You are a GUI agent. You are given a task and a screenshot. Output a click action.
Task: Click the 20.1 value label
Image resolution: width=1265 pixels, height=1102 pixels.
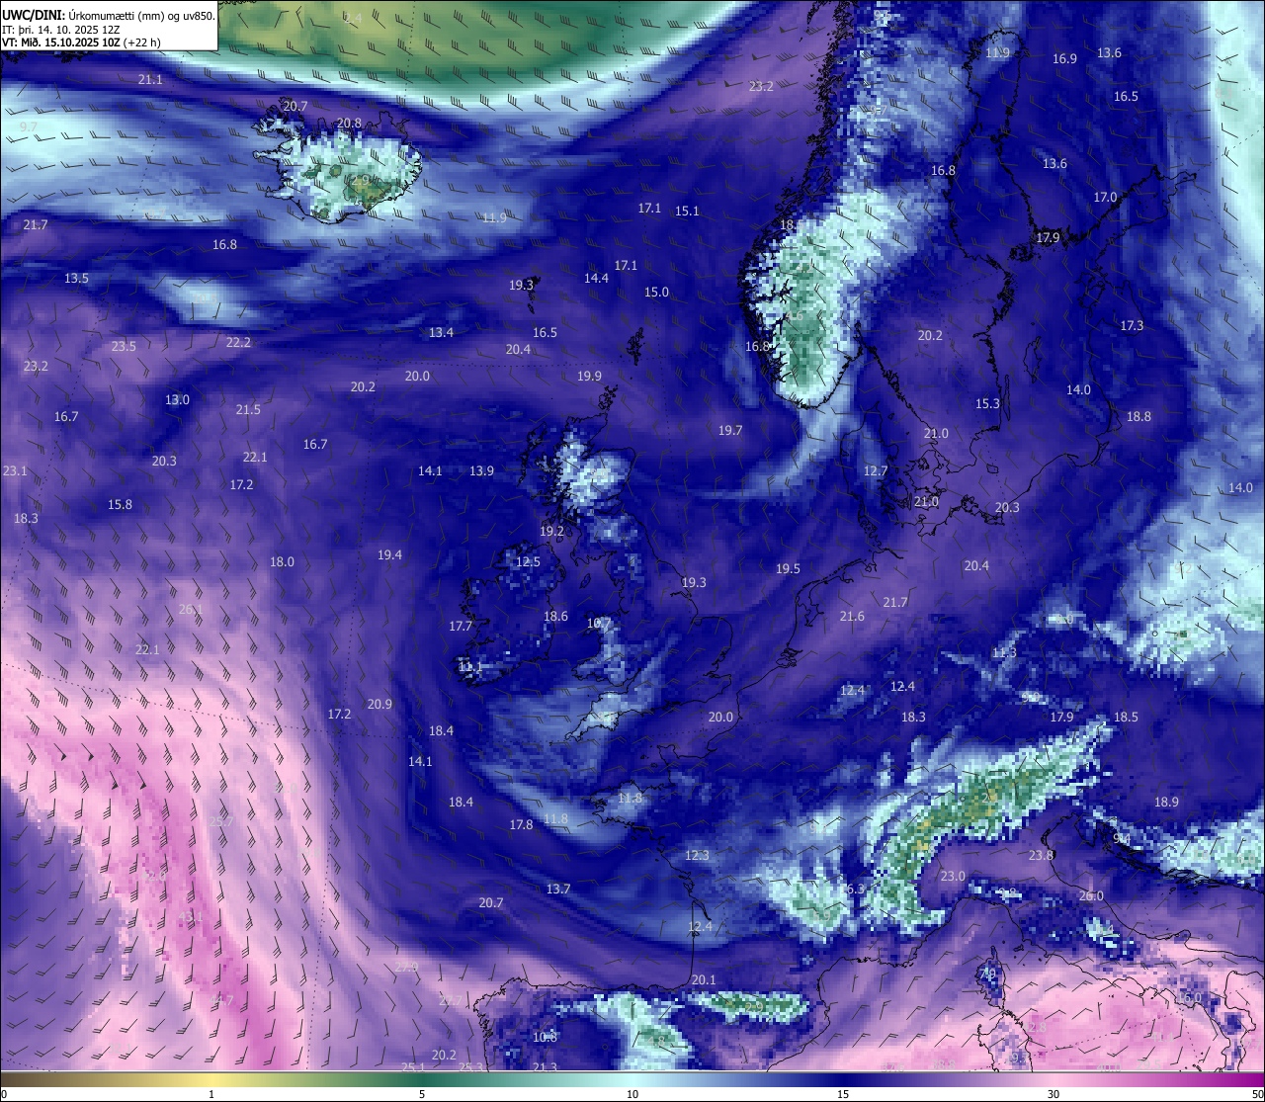704,980
